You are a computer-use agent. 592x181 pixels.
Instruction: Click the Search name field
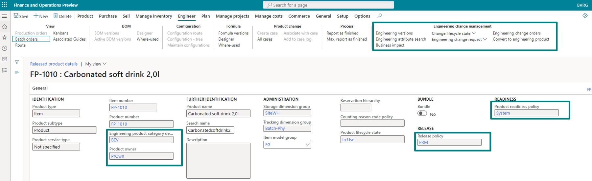210,130
